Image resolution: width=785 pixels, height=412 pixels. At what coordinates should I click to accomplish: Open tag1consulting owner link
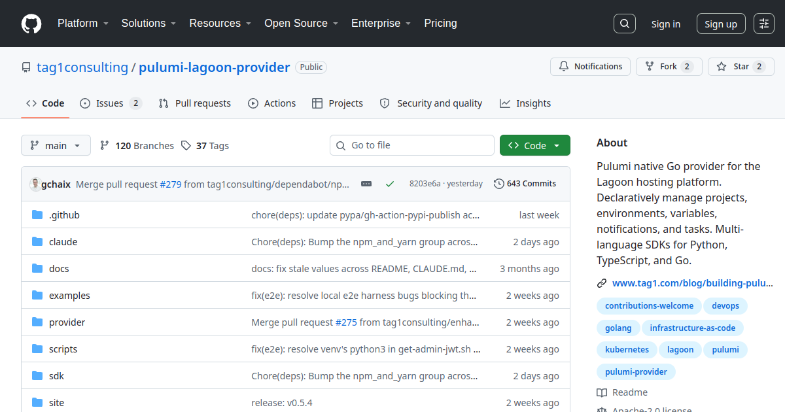click(x=82, y=67)
